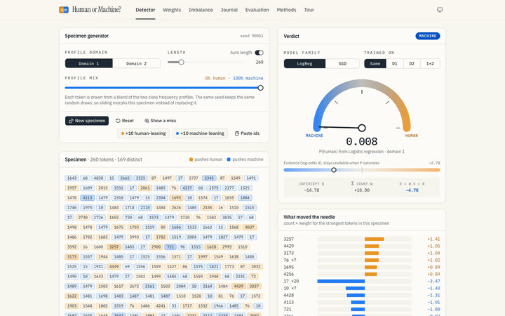Click token 3257 in the specimen
This screenshot has height=316, width=505.
click(114, 246)
